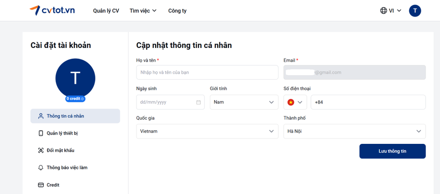Viewport: 440px width, 194px height.
Task: Expand the Quốc gia dropdown
Action: pos(207,131)
